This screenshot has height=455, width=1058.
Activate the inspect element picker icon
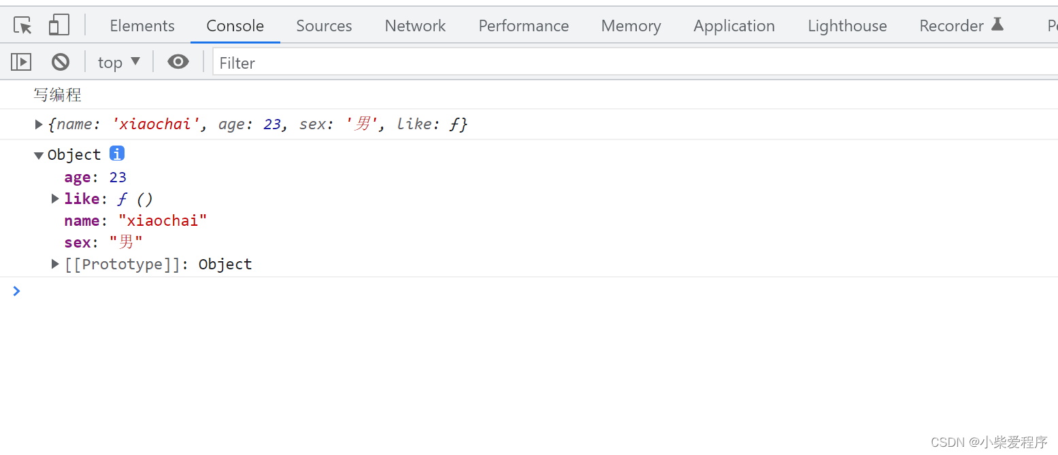click(x=22, y=26)
